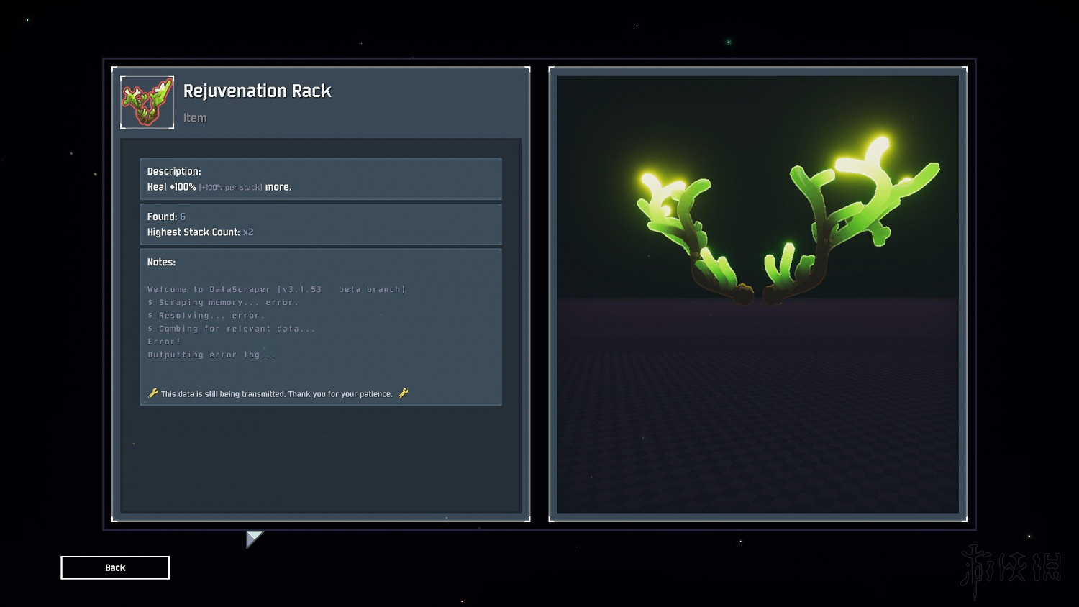
Task: Click the "Description:" heading
Action: 174,171
